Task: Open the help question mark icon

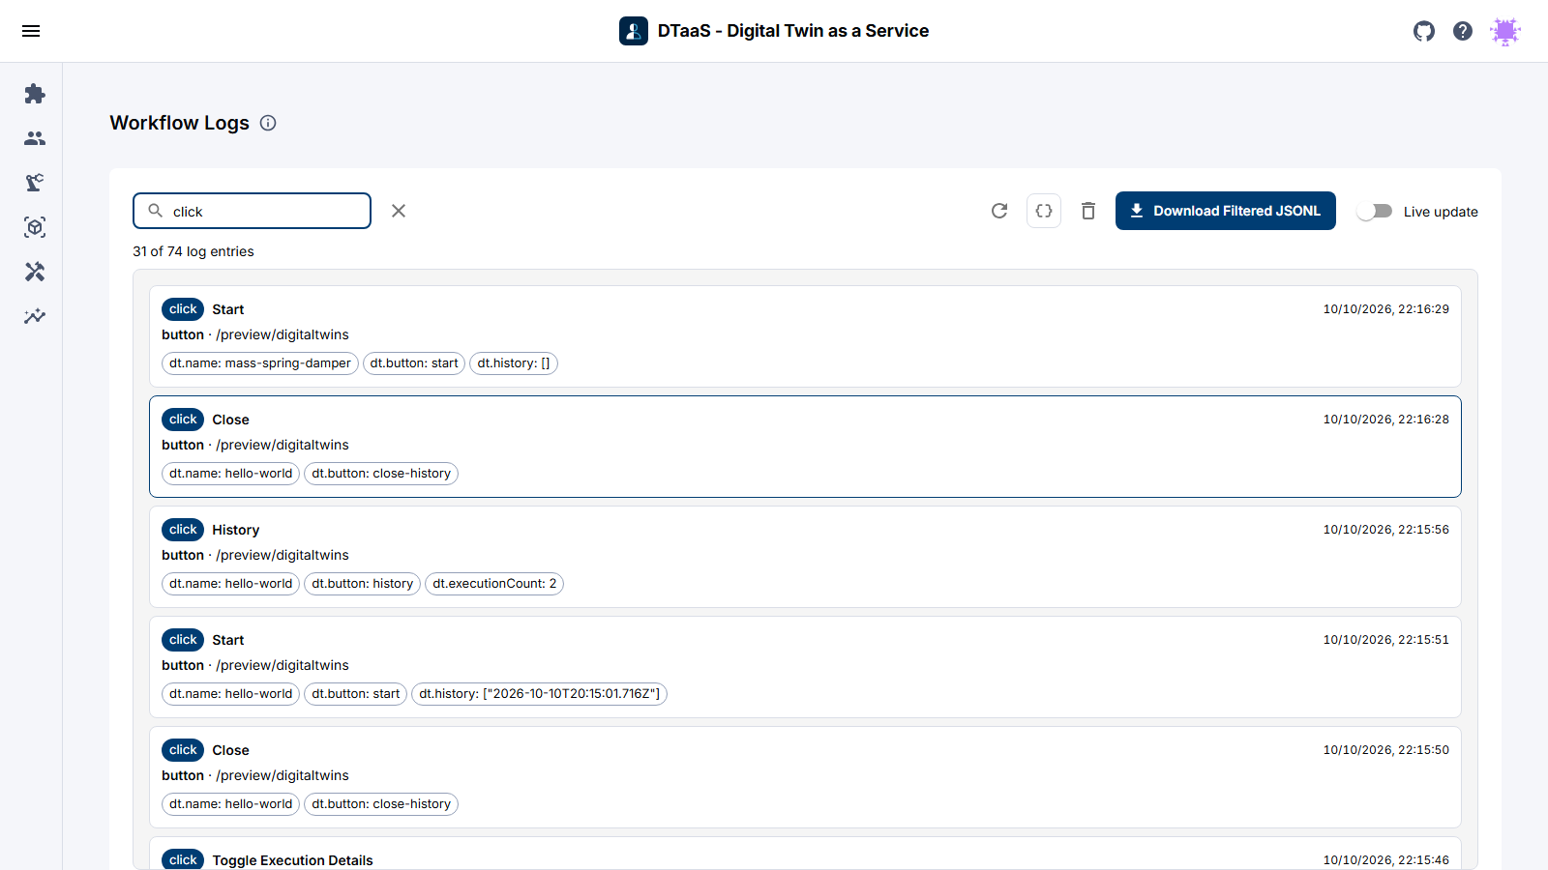Action: [1463, 31]
